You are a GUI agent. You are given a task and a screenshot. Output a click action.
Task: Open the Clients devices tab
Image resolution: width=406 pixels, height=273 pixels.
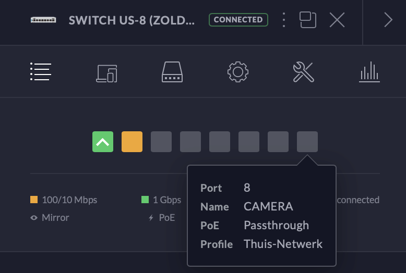106,73
